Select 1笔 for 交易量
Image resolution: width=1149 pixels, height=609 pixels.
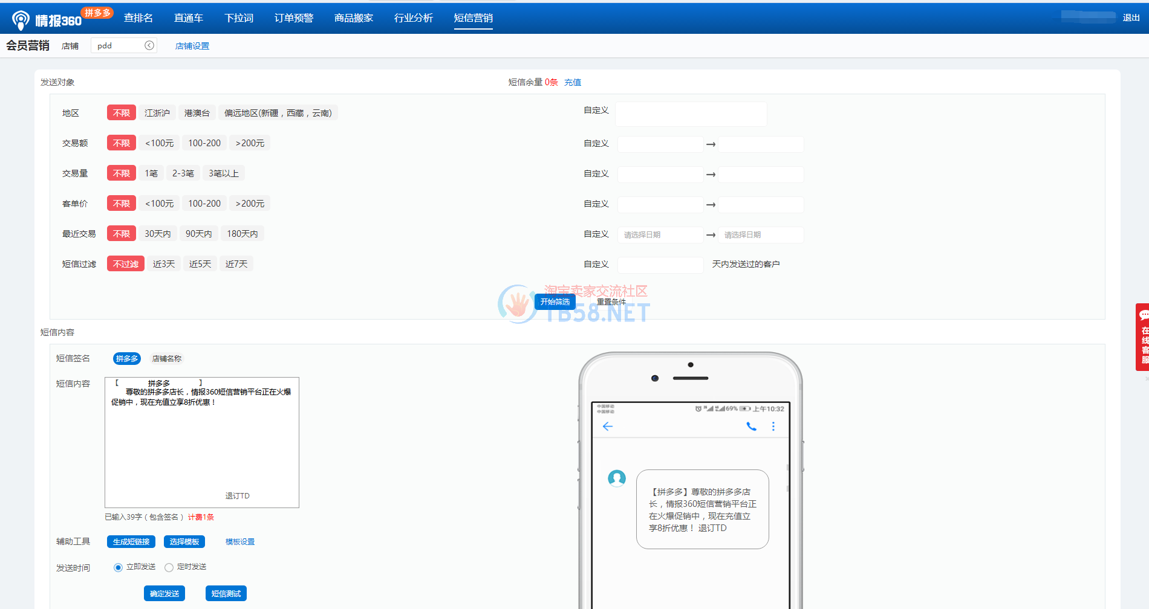point(151,173)
